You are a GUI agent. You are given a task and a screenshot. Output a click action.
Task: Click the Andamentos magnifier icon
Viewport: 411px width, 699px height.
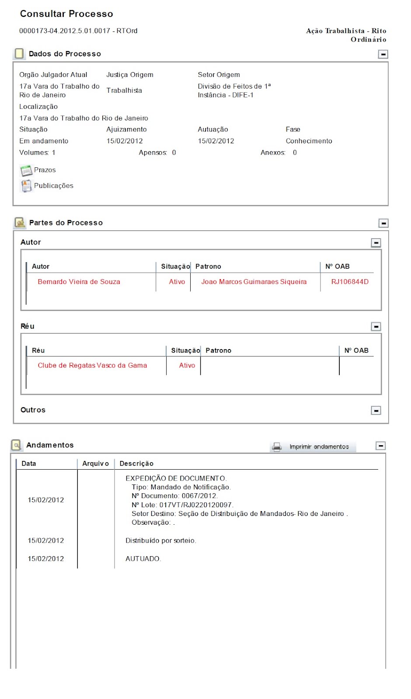pyautogui.click(x=16, y=445)
